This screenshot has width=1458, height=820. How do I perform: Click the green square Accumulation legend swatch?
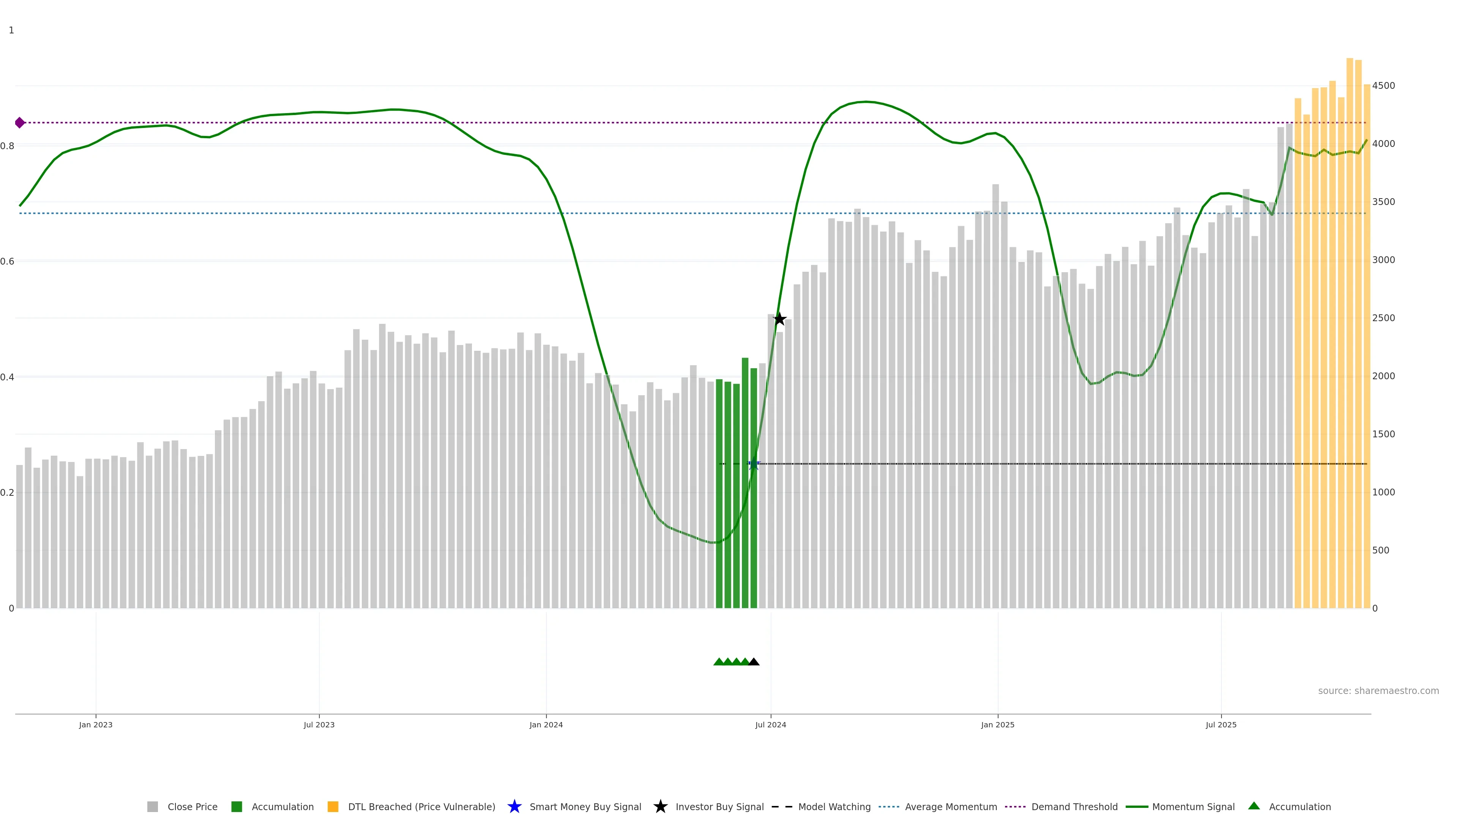237,806
